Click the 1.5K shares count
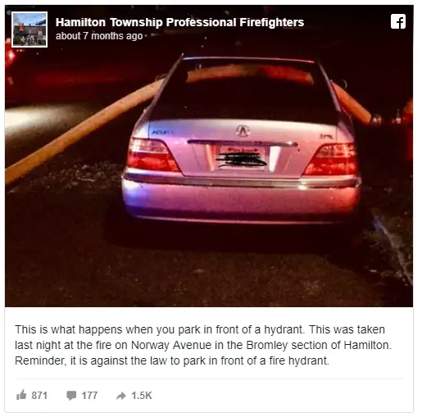The image size is (422, 417). click(x=142, y=395)
